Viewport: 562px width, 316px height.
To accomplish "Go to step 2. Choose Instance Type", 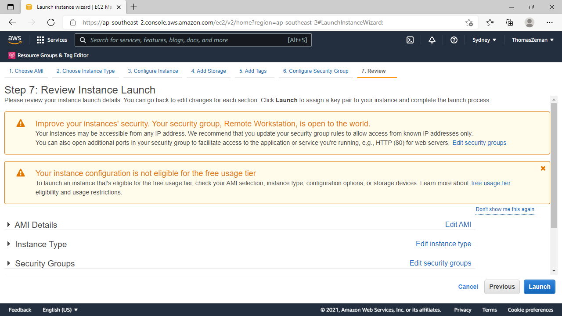I will (x=86, y=71).
